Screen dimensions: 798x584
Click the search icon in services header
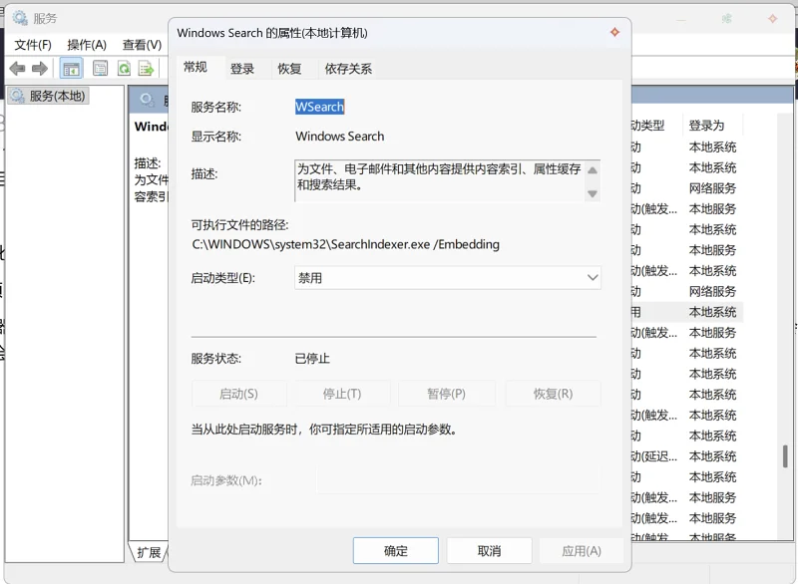click(x=147, y=100)
